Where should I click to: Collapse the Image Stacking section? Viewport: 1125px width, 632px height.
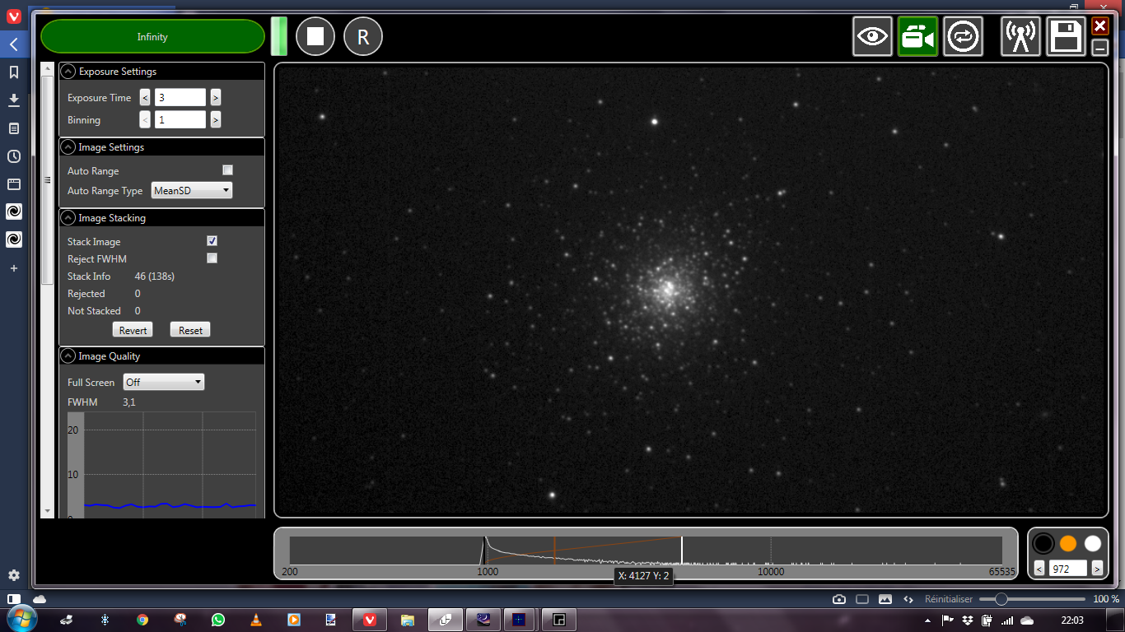click(x=68, y=218)
